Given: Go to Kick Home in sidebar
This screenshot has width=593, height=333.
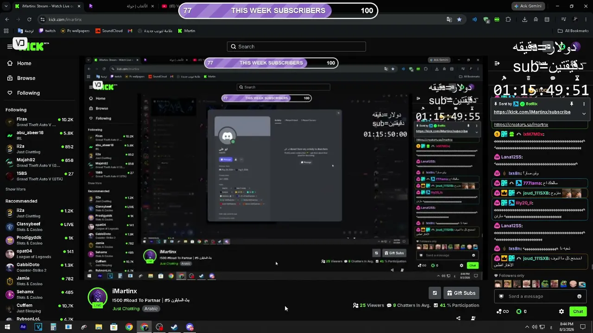Looking at the screenshot, I should click(19, 63).
